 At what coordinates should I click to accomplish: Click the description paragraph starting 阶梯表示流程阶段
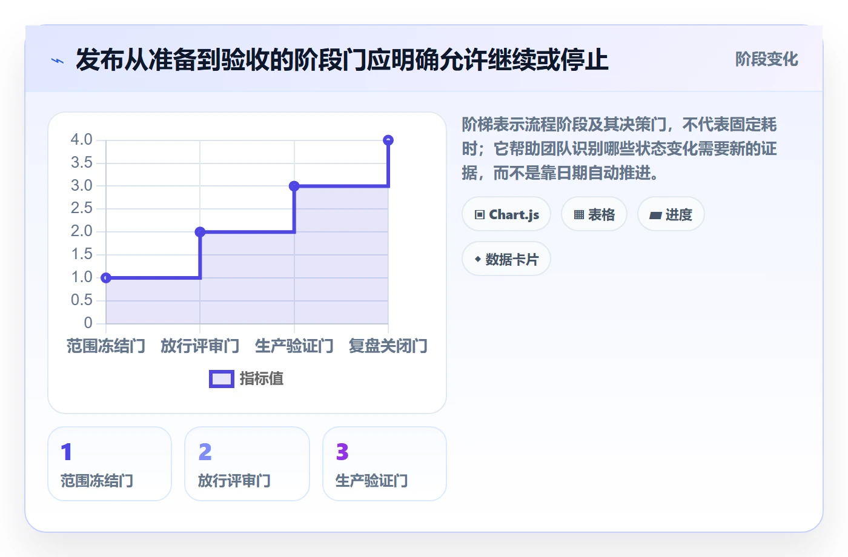tap(619, 149)
